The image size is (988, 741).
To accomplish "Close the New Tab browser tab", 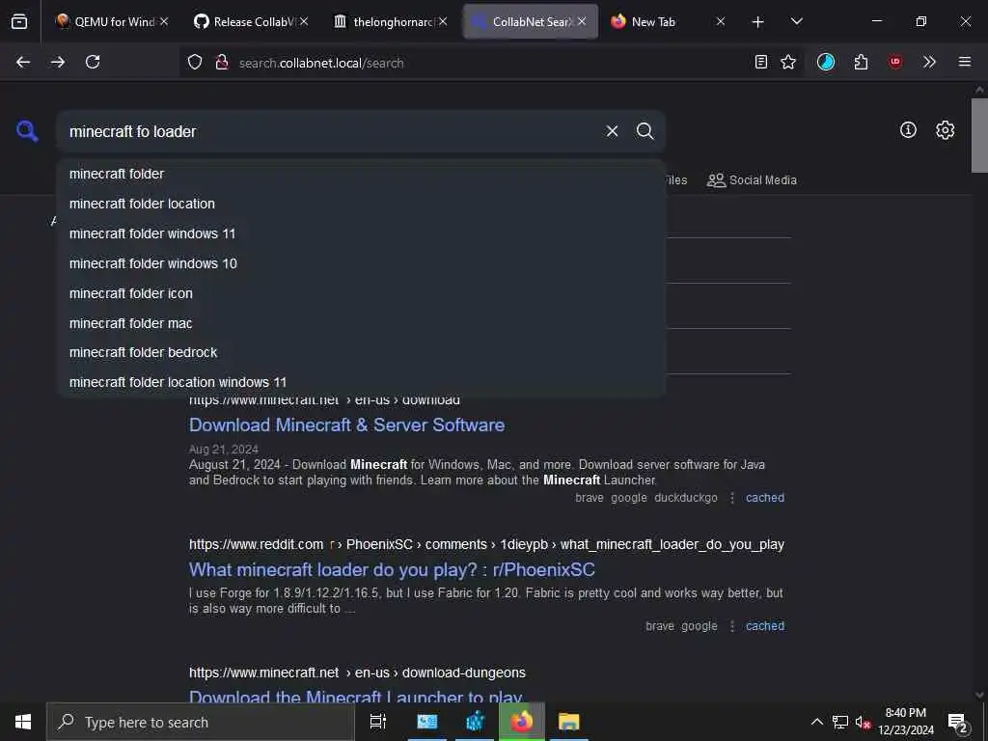I will [720, 21].
